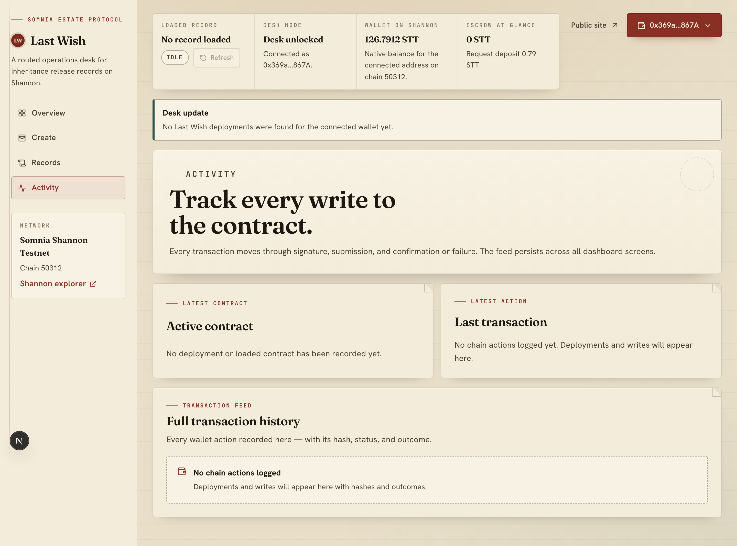Click the Last Wish title
Screen dimensions: 737x546
pyautogui.click(x=58, y=41)
